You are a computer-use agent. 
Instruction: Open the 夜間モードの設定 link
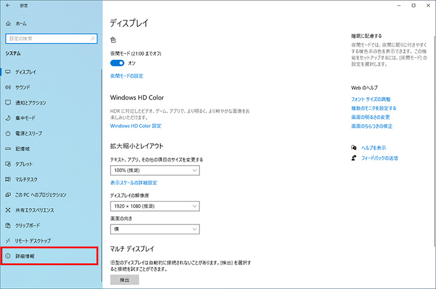pos(126,76)
